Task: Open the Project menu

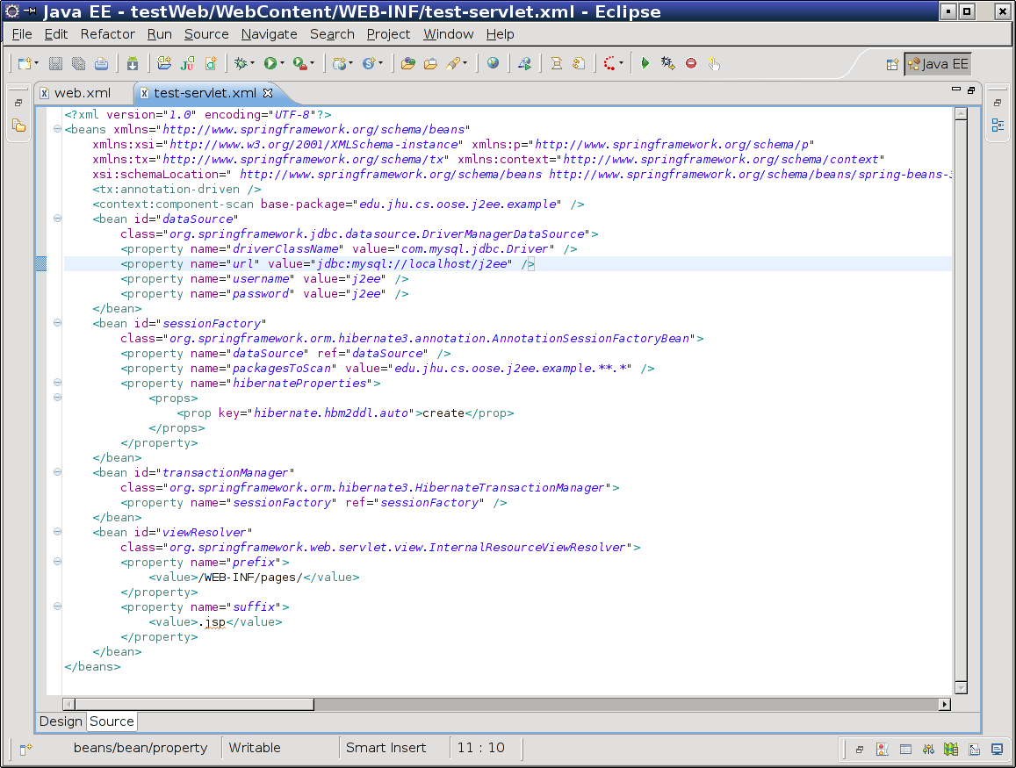Action: coord(388,34)
